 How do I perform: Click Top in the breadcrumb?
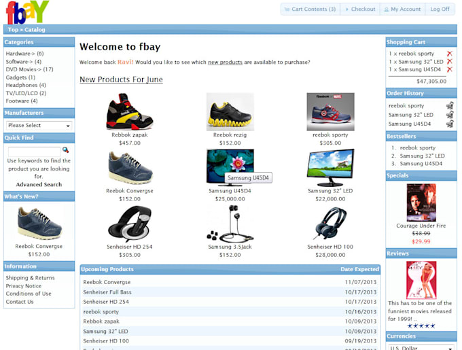(x=13, y=29)
